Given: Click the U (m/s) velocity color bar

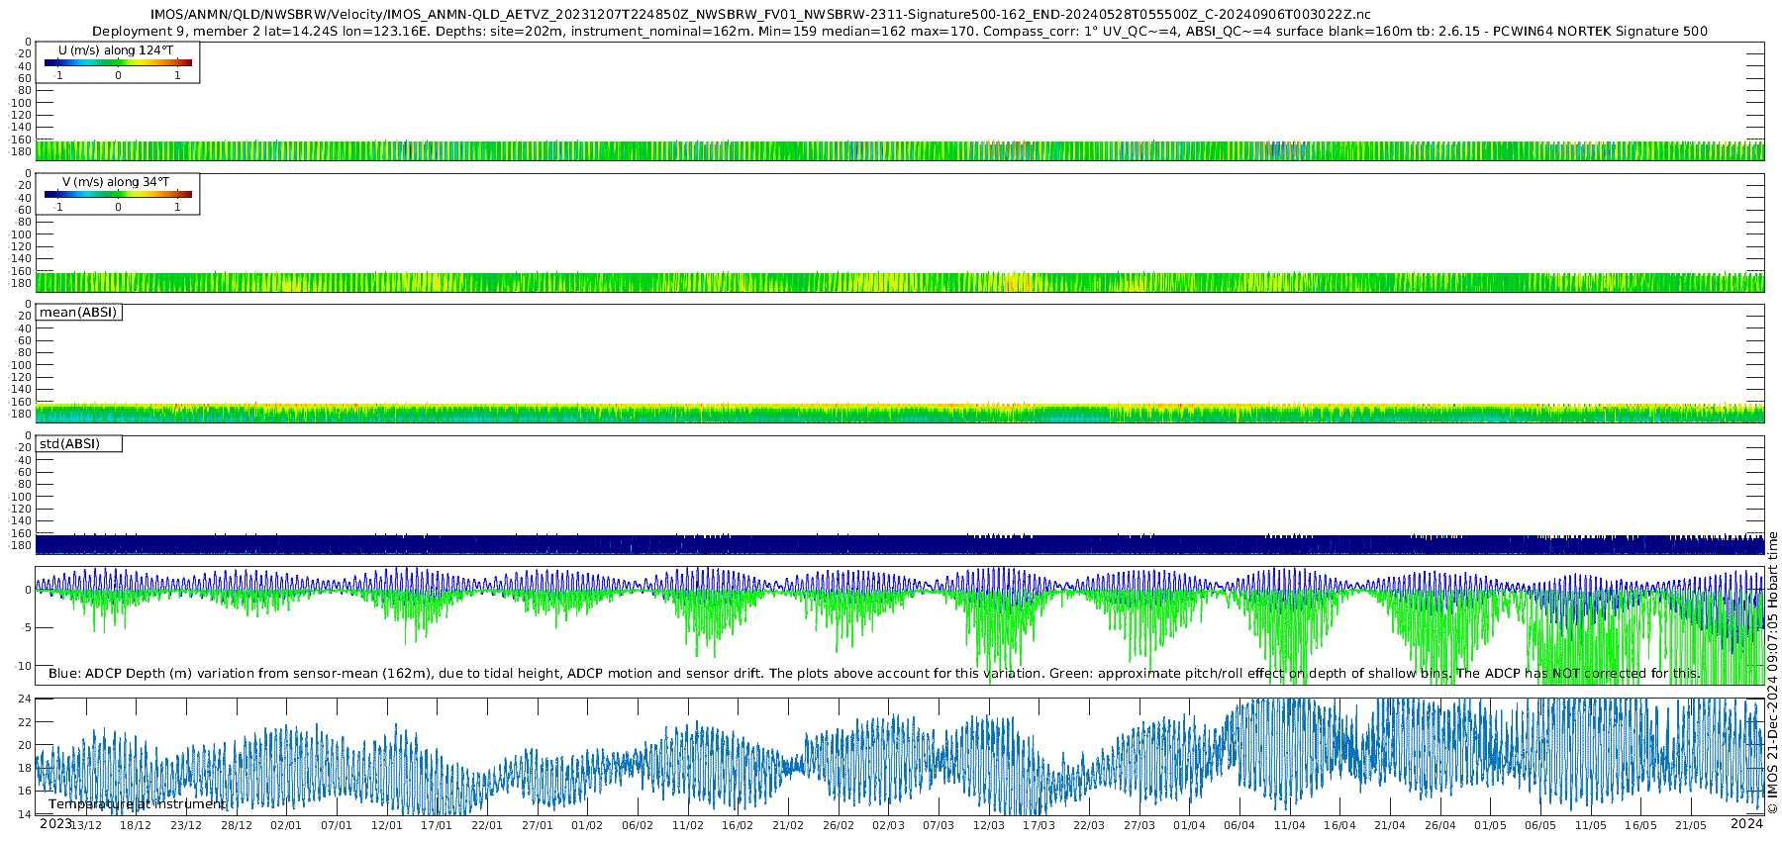Looking at the screenshot, I should tap(118, 63).
